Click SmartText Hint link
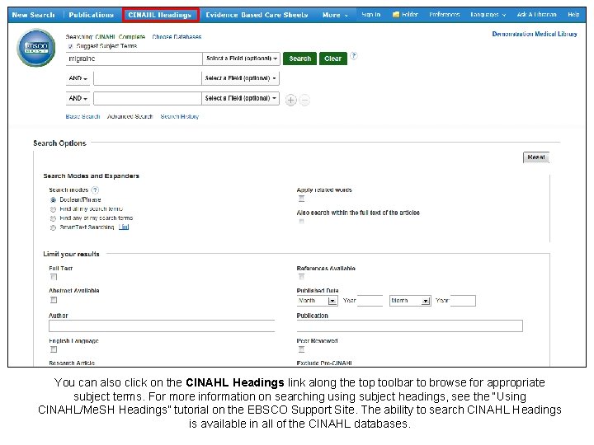 click(124, 227)
